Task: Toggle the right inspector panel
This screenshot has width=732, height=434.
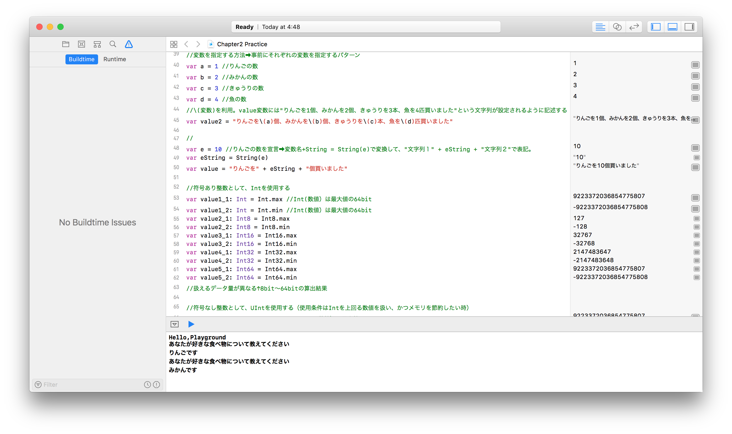Action: (689, 27)
